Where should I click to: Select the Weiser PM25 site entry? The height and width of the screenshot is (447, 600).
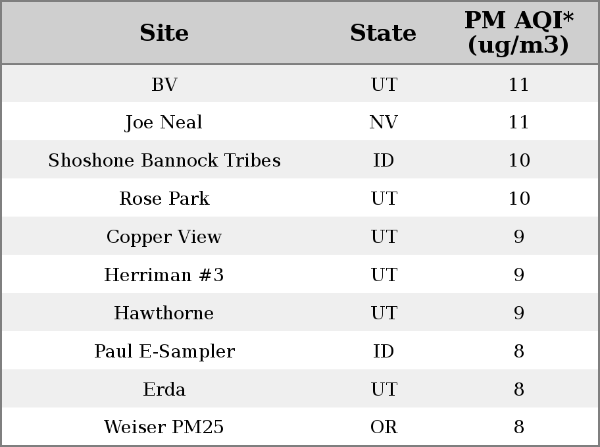(164, 427)
